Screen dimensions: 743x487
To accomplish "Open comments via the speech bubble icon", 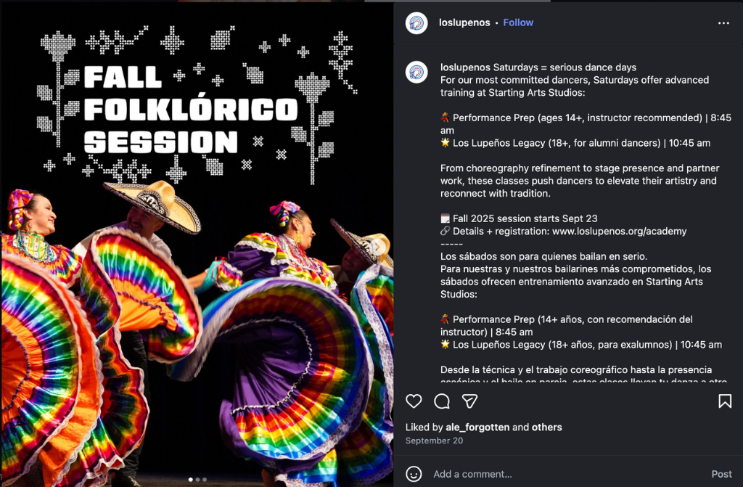I will click(442, 401).
